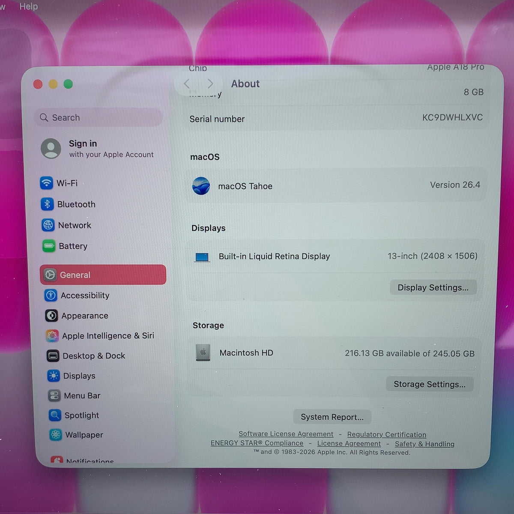The width and height of the screenshot is (514, 514).
Task: Open Battery icon in sidebar
Action: click(x=49, y=246)
